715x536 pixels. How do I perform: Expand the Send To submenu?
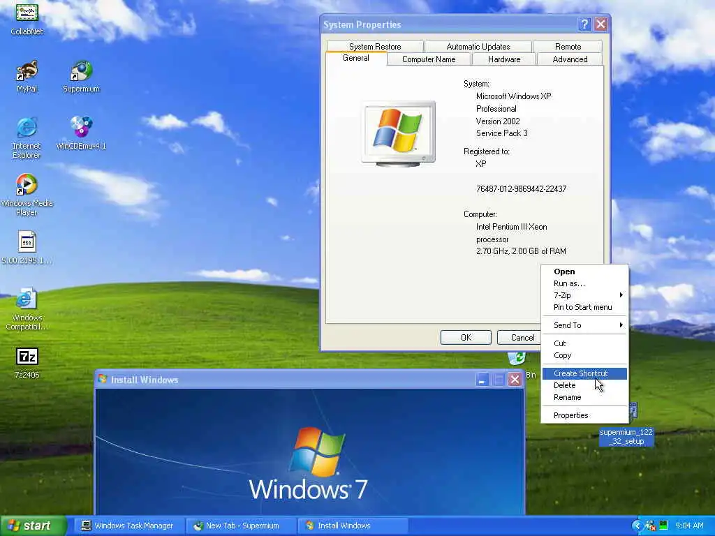pos(584,325)
